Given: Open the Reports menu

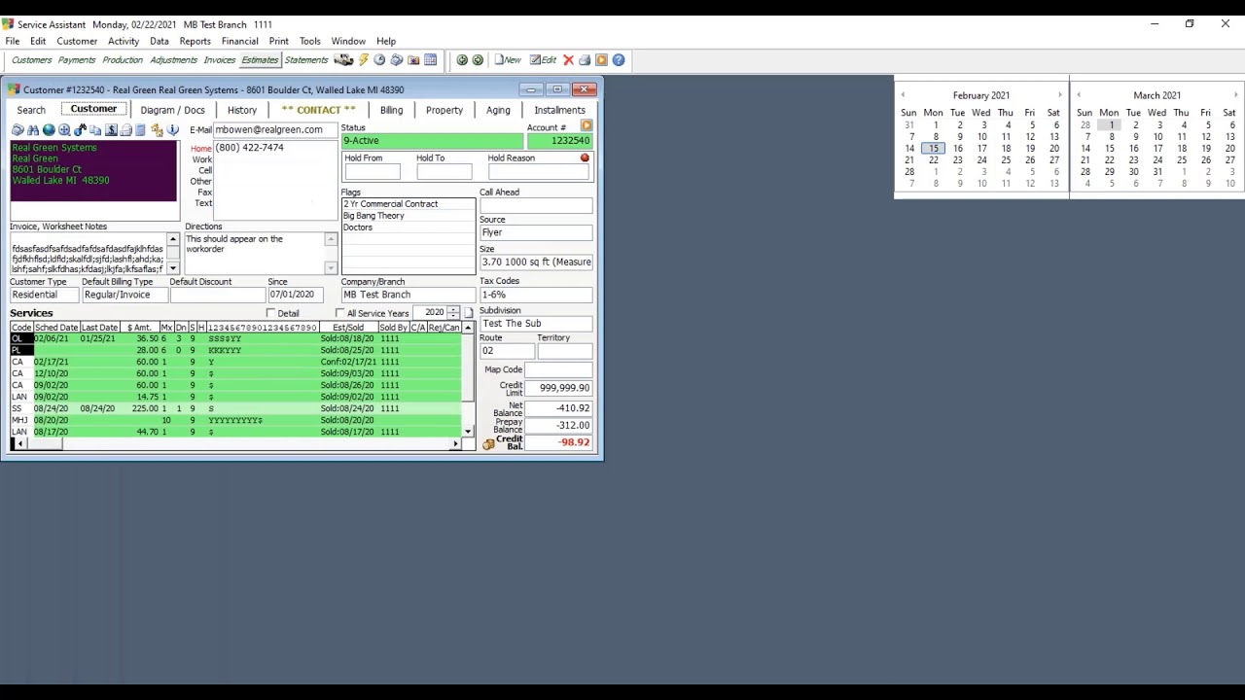Looking at the screenshot, I should click(x=195, y=42).
